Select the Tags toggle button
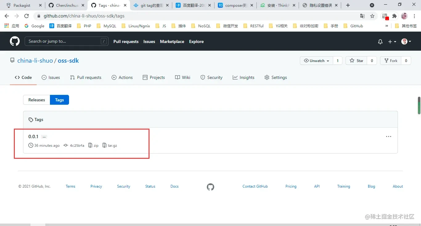 coord(59,100)
